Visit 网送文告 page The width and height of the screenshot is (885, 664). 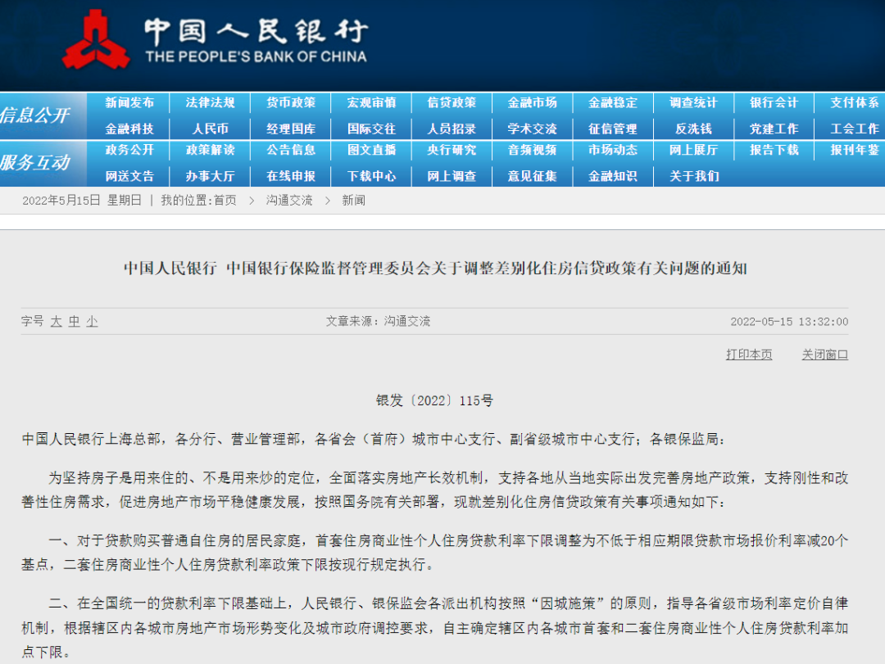tap(129, 177)
